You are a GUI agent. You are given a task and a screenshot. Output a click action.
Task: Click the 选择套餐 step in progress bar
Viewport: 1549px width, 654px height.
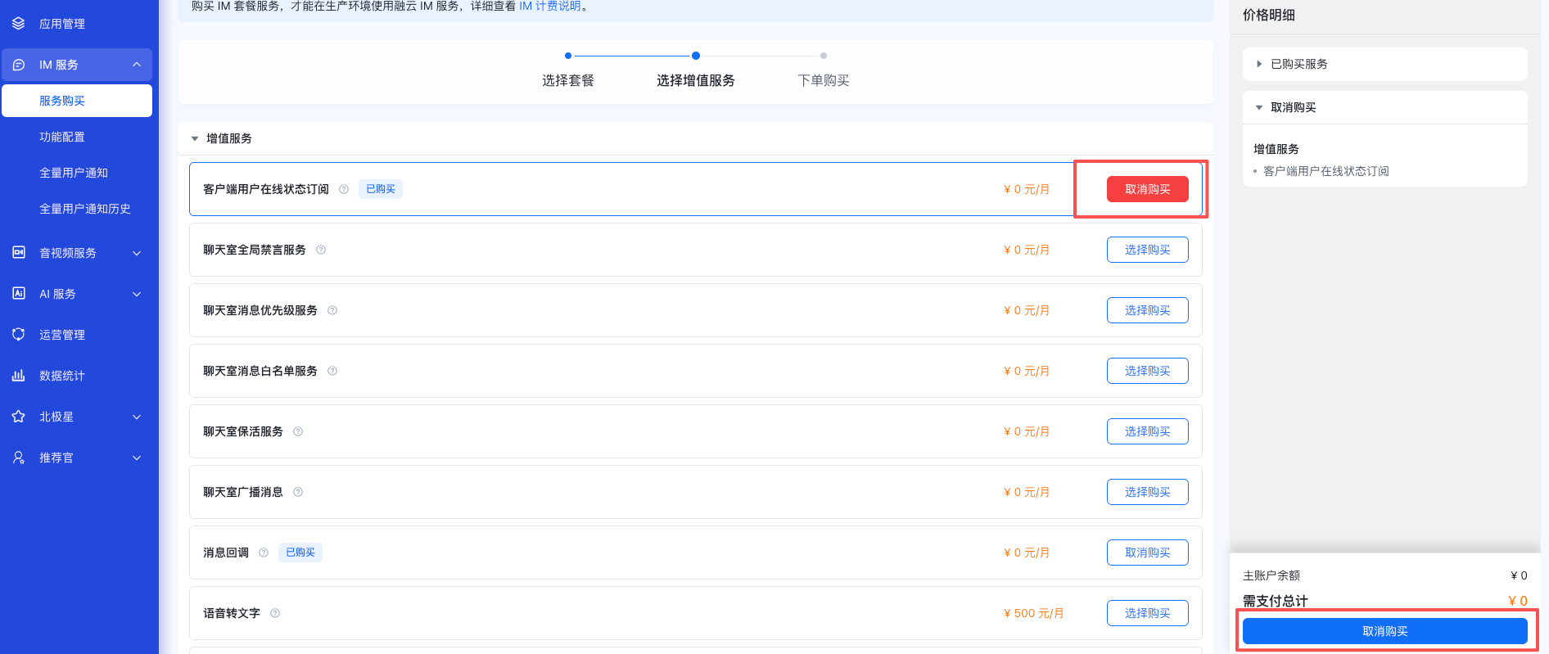(568, 80)
